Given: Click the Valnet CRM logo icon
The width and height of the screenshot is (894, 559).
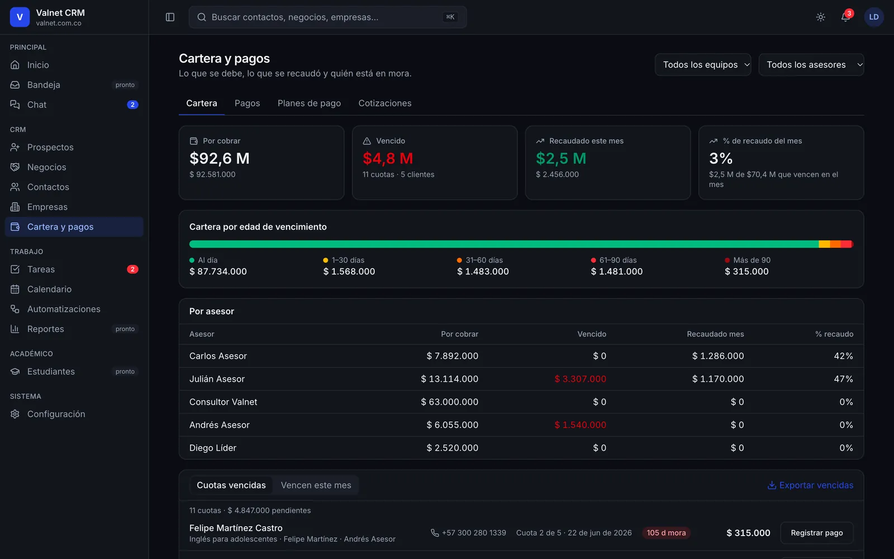Looking at the screenshot, I should pos(20,17).
